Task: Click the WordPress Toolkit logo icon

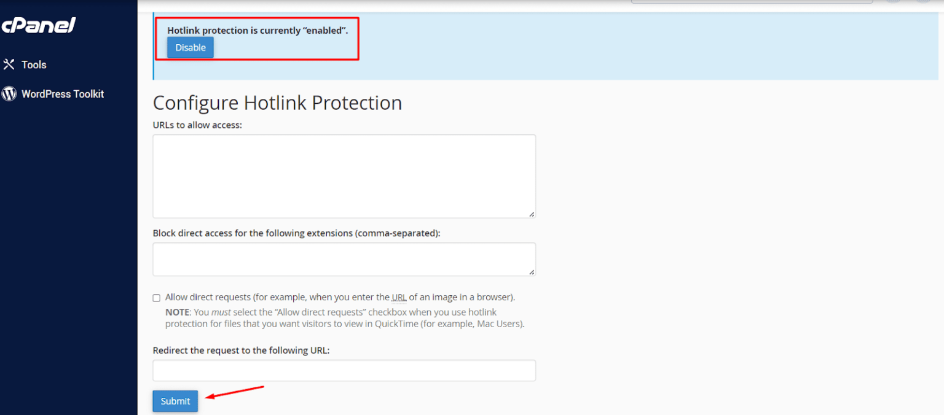Action: click(9, 93)
